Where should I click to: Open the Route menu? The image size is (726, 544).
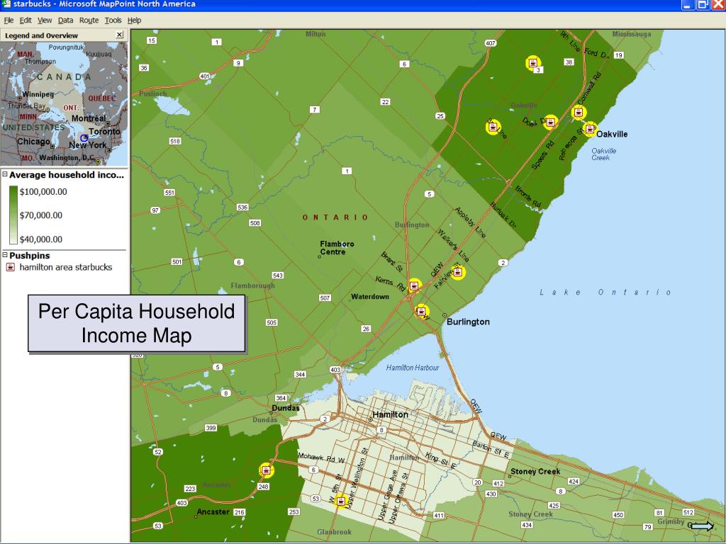coord(89,21)
